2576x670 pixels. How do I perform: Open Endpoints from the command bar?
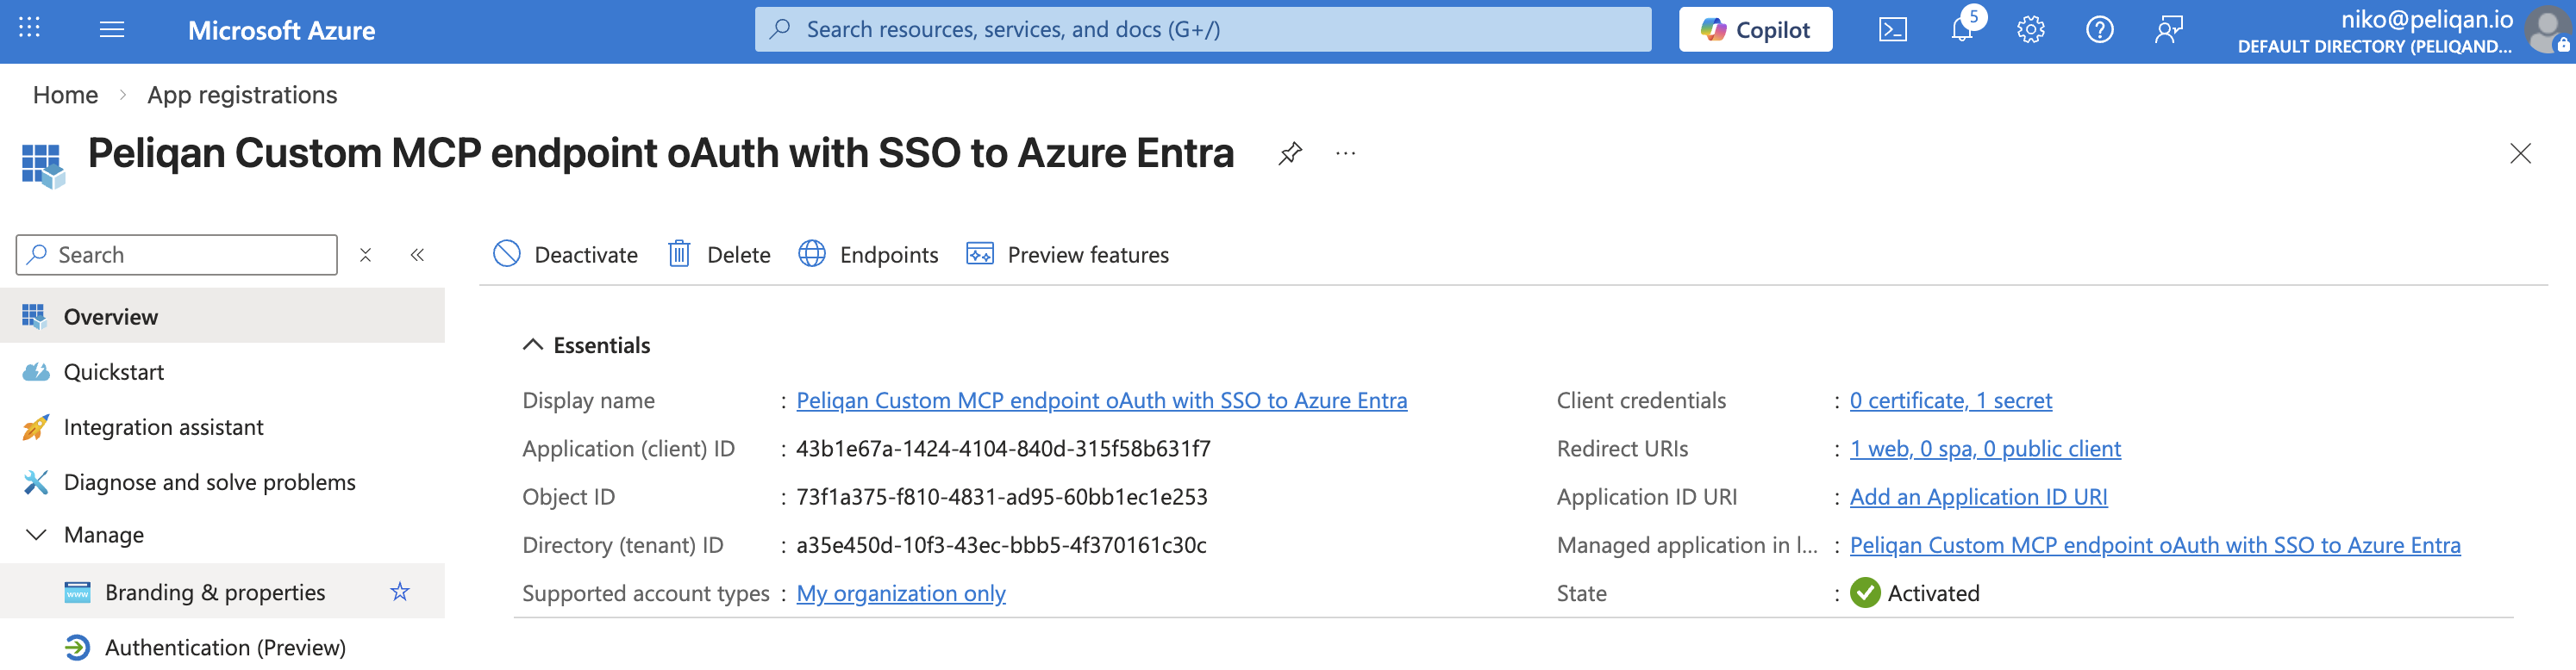click(868, 255)
